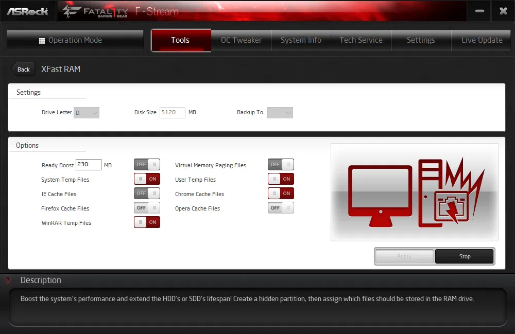The height and width of the screenshot is (334, 515).
Task: Click the Backup To label
Action: point(250,112)
